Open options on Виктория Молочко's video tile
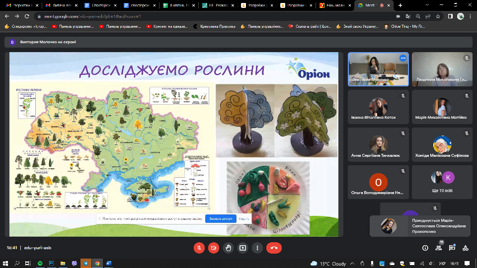 [x=403, y=58]
